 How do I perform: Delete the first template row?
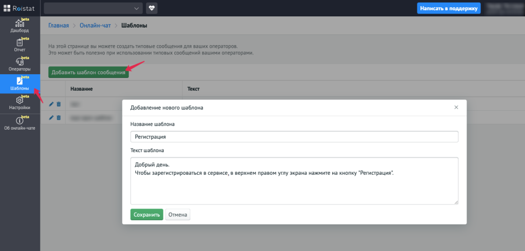(x=58, y=104)
